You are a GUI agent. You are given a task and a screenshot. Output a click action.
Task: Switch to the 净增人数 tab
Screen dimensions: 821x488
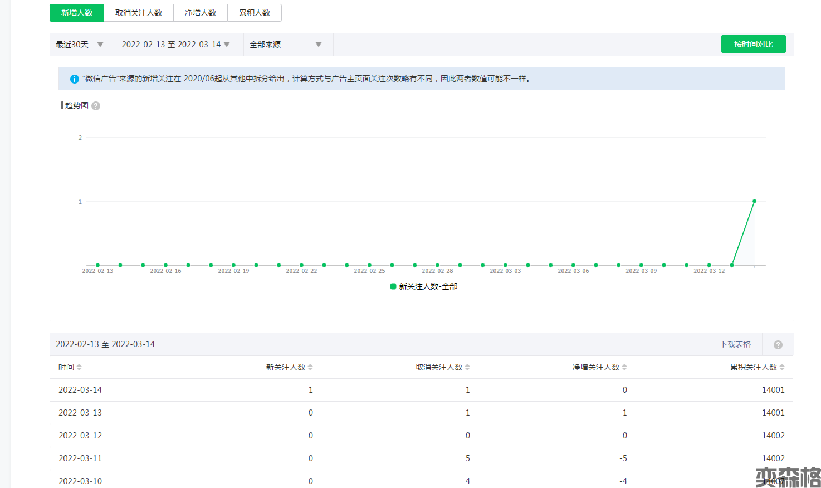(x=201, y=13)
